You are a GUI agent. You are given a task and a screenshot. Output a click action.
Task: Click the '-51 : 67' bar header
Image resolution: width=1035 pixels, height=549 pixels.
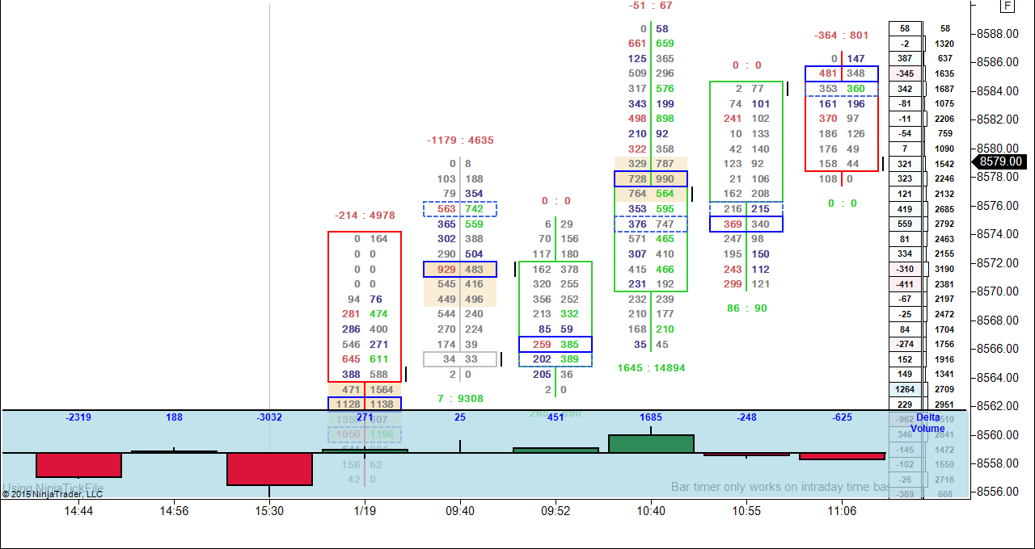coord(651,6)
